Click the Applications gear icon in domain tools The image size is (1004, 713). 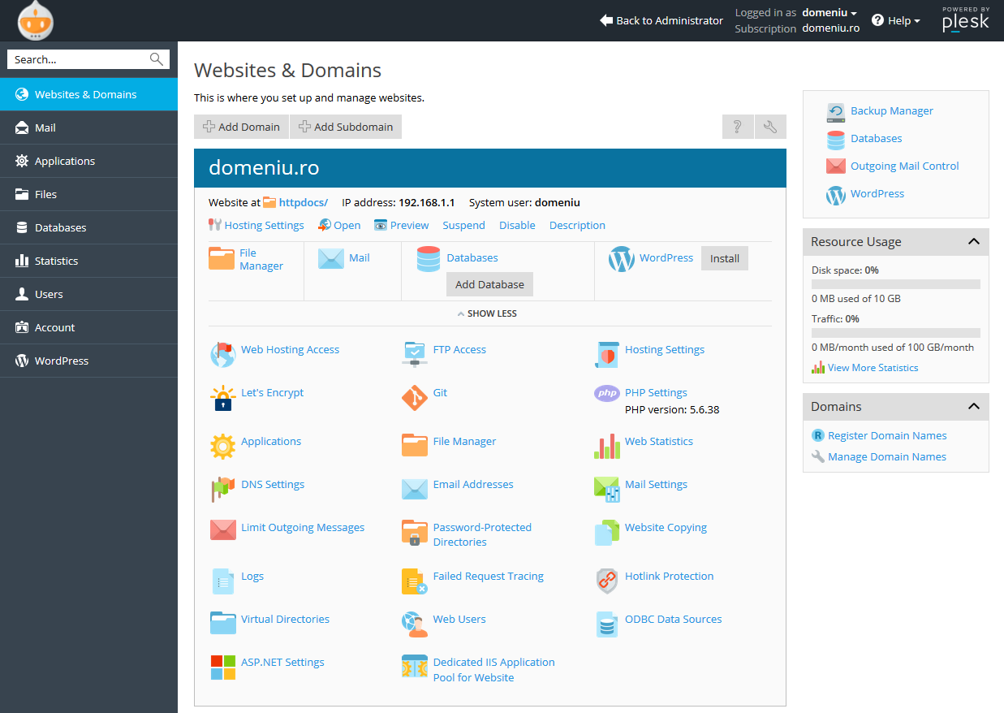(222, 446)
